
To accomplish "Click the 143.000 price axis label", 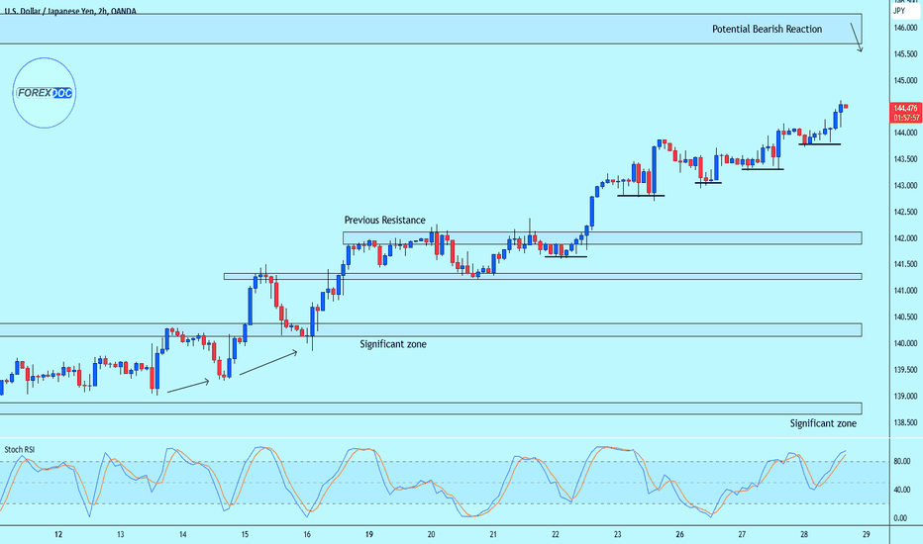I will tap(905, 186).
